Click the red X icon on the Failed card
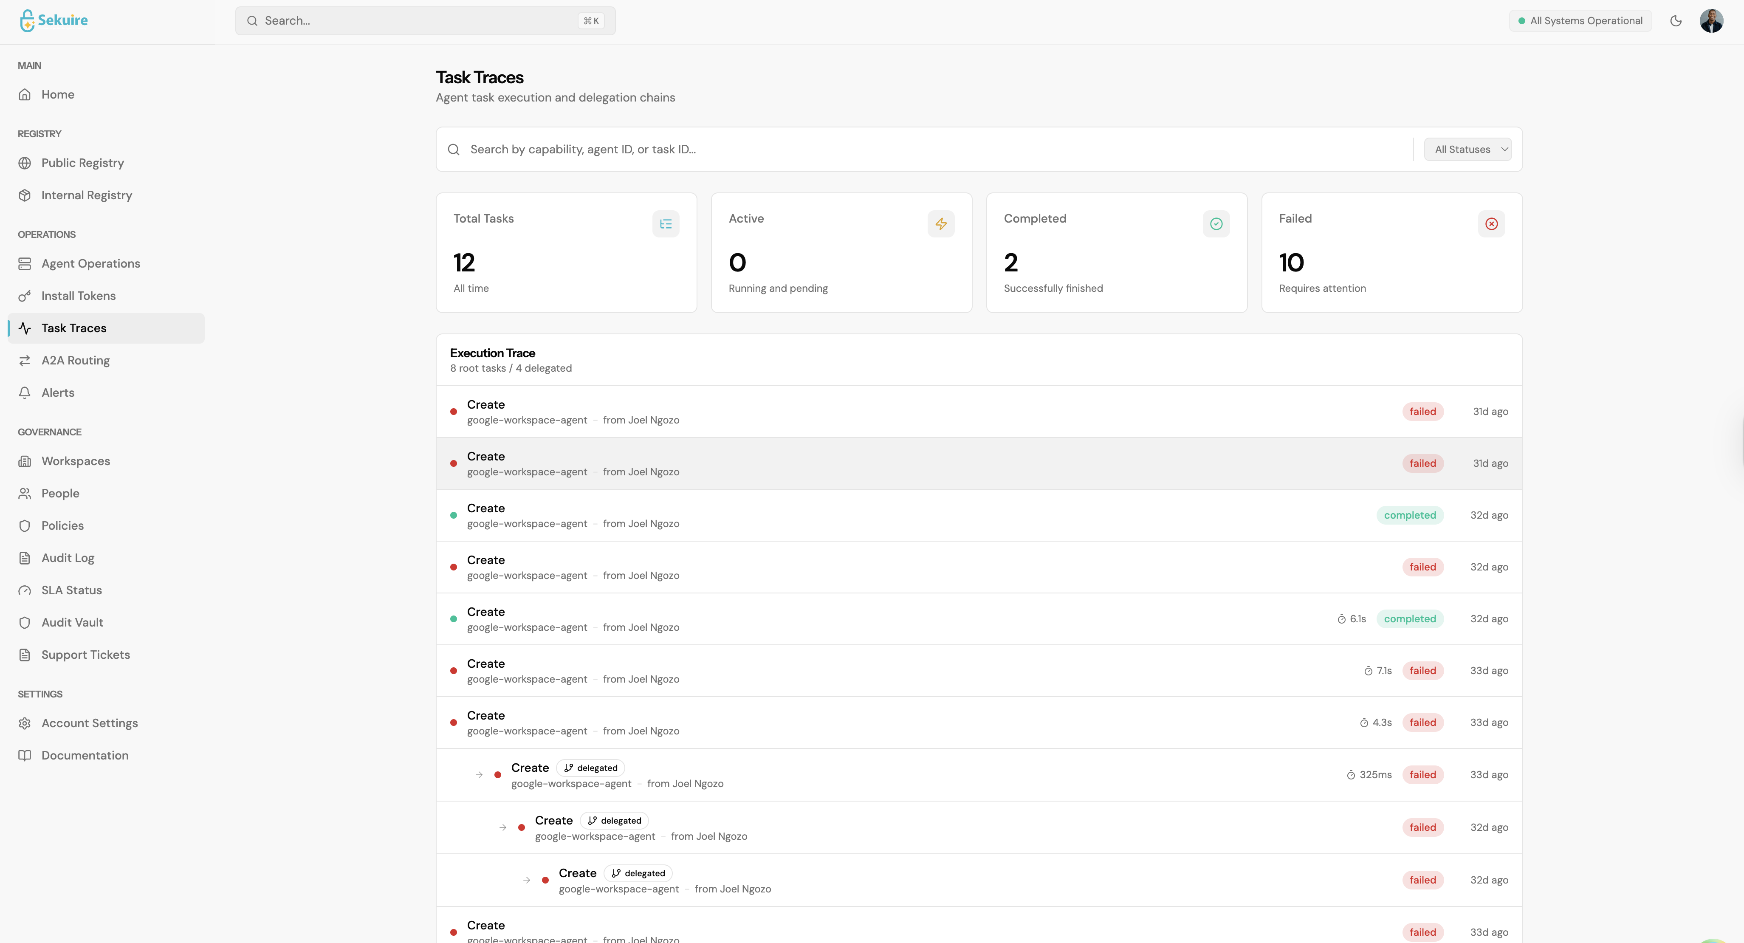 coord(1491,223)
